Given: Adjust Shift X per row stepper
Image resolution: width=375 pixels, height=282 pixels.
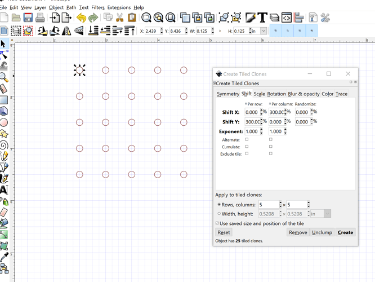Looking at the screenshot, I should tap(261, 112).
